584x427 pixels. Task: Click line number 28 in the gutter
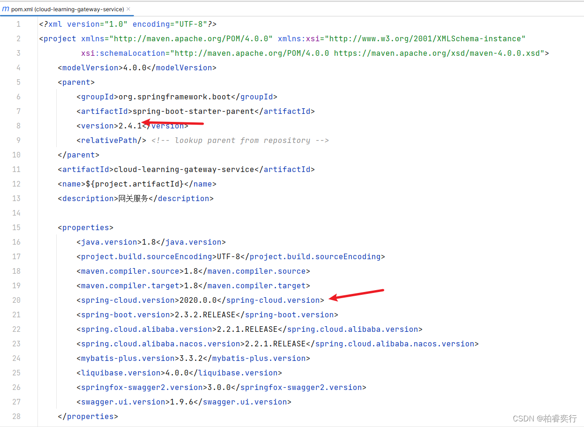pyautogui.click(x=16, y=416)
